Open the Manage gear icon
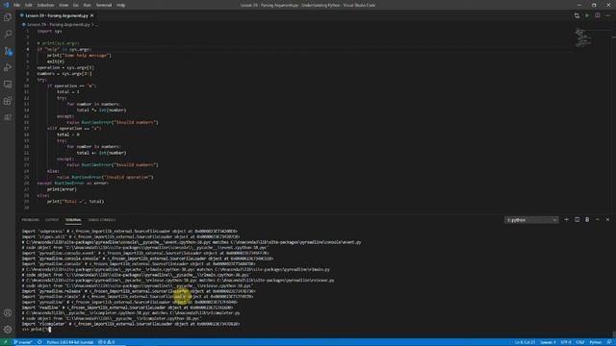Screen dimensions: 616x346 8,330
